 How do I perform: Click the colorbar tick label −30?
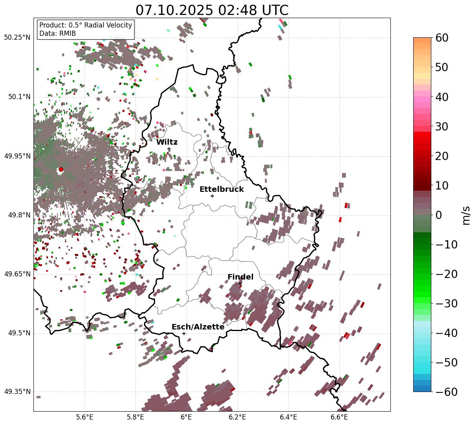click(446, 304)
